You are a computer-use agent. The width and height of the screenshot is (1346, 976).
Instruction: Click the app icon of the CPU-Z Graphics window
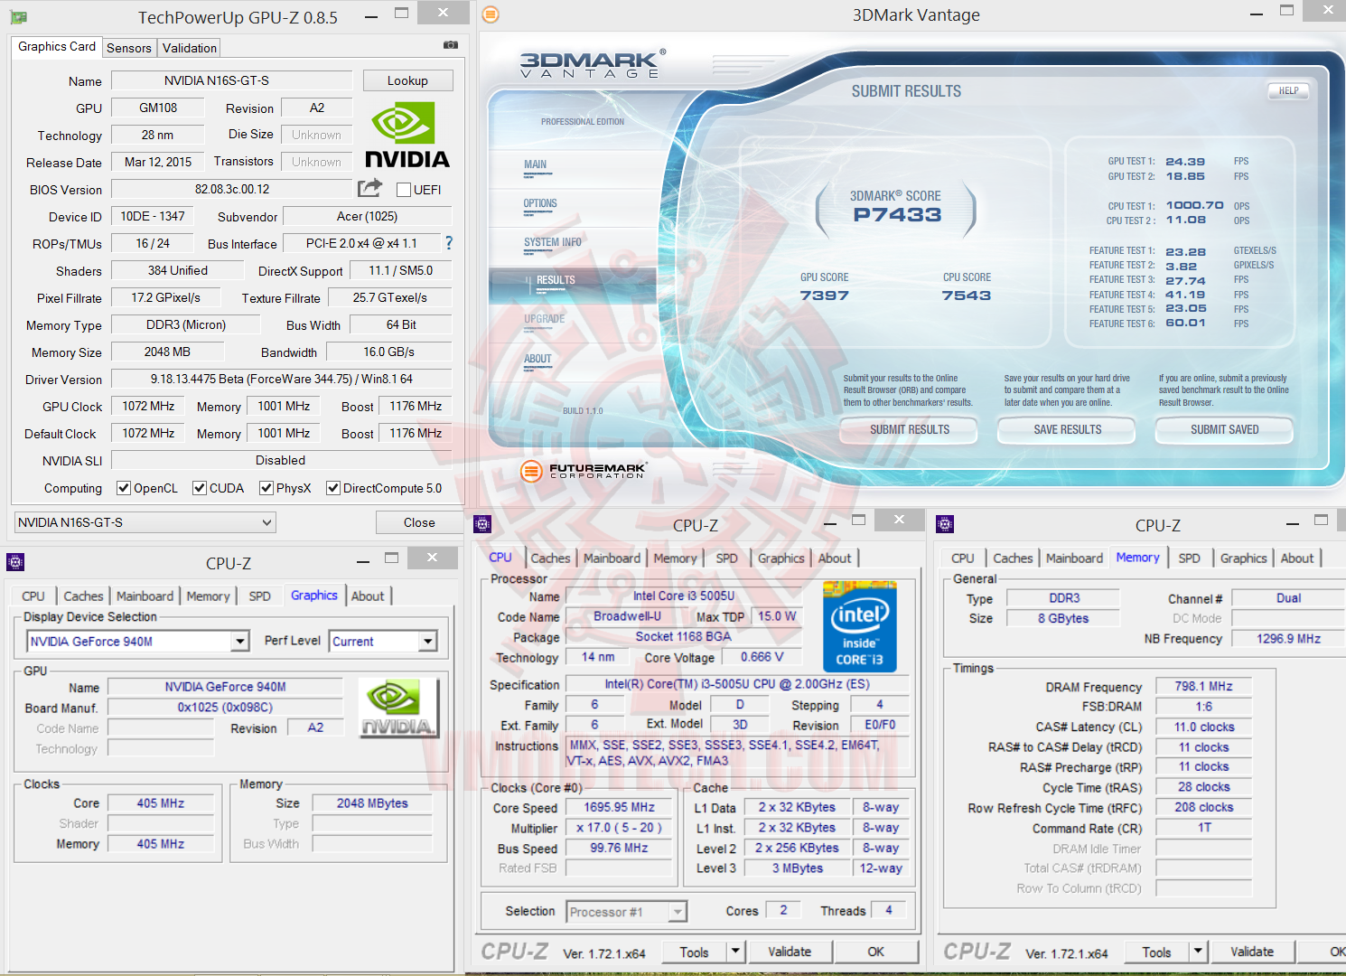pyautogui.click(x=15, y=562)
